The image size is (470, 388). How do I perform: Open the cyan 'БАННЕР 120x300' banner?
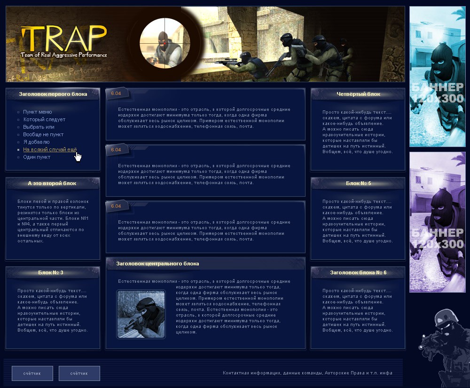point(437,77)
